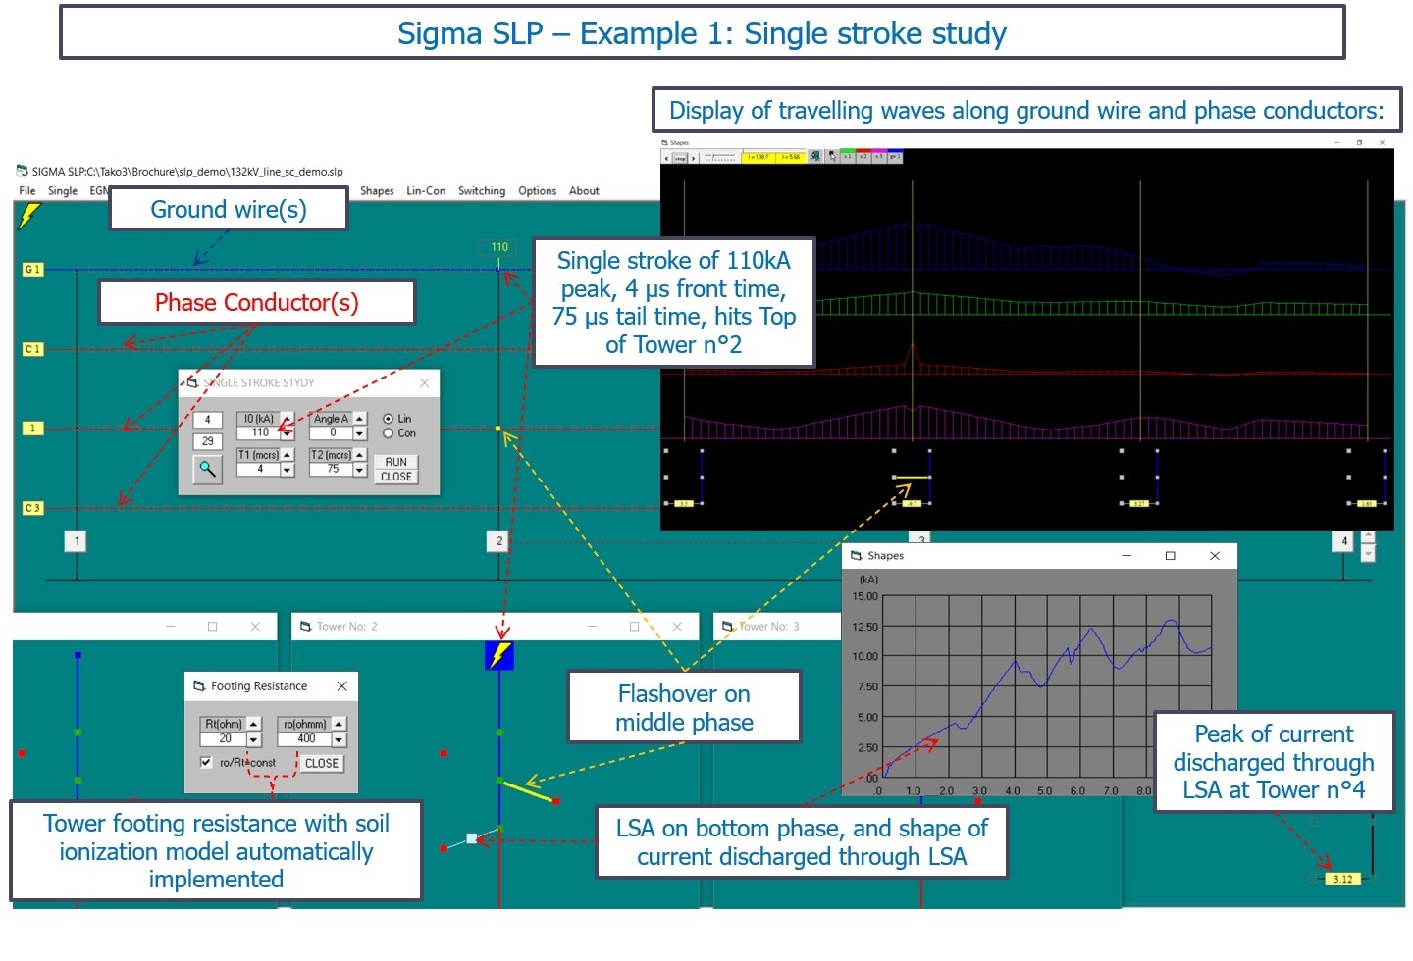This screenshot has height=961, width=1413.
Task: Click the Angle A down spinner arrow
Action: coord(359,433)
